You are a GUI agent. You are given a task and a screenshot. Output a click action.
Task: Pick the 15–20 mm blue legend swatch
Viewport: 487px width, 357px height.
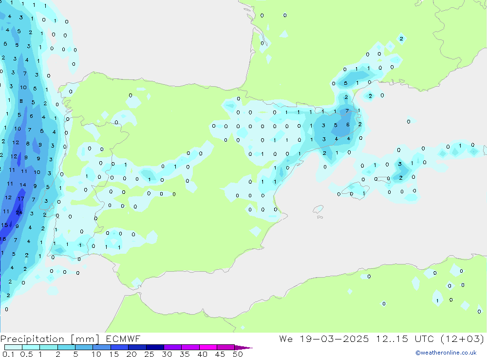tap(120, 347)
